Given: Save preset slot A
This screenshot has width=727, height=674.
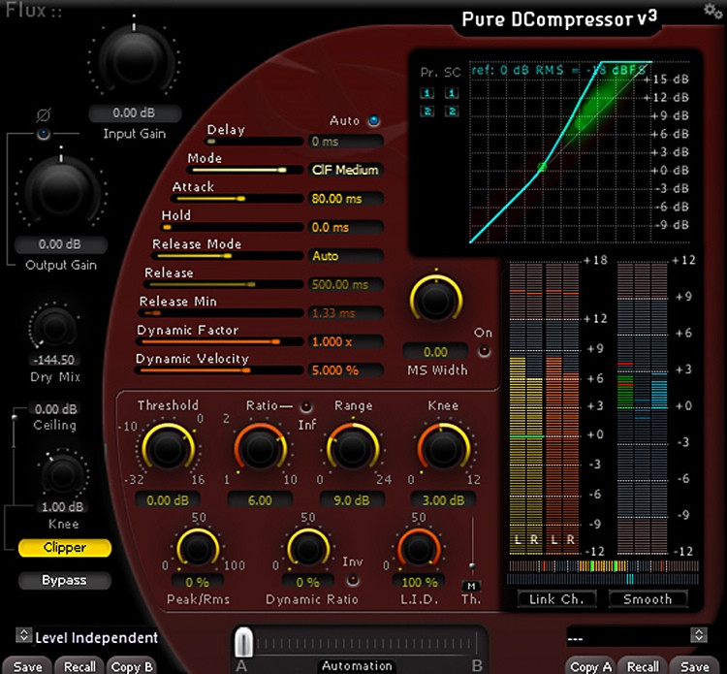Looking at the screenshot, I should [x=27, y=666].
